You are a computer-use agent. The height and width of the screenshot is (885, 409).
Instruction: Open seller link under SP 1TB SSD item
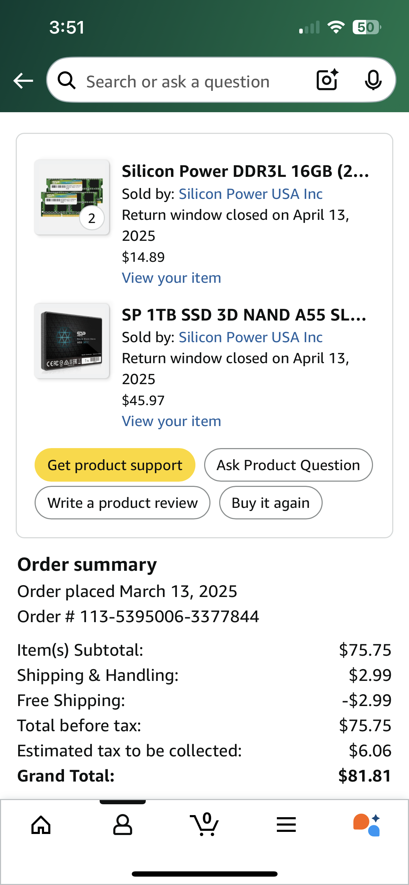tap(251, 337)
